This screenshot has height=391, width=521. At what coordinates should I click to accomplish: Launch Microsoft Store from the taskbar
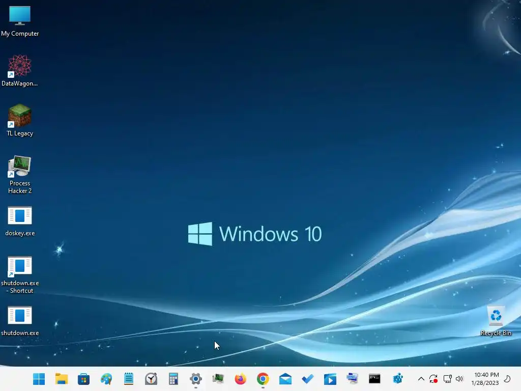pyautogui.click(x=84, y=379)
